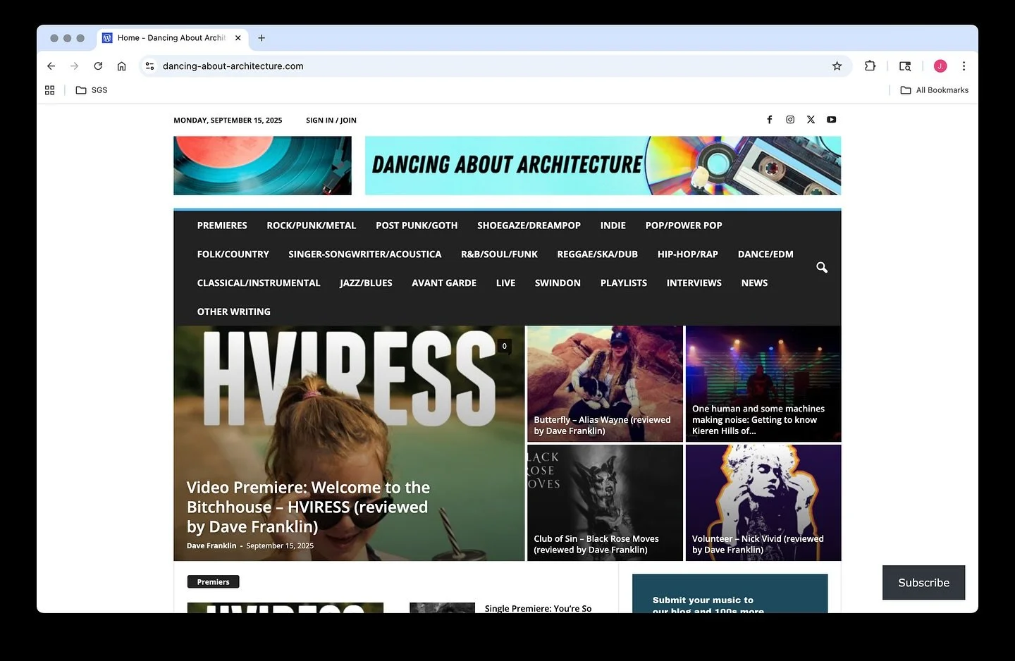
Task: Click the SIGN IN / JOIN link
Action: point(331,120)
